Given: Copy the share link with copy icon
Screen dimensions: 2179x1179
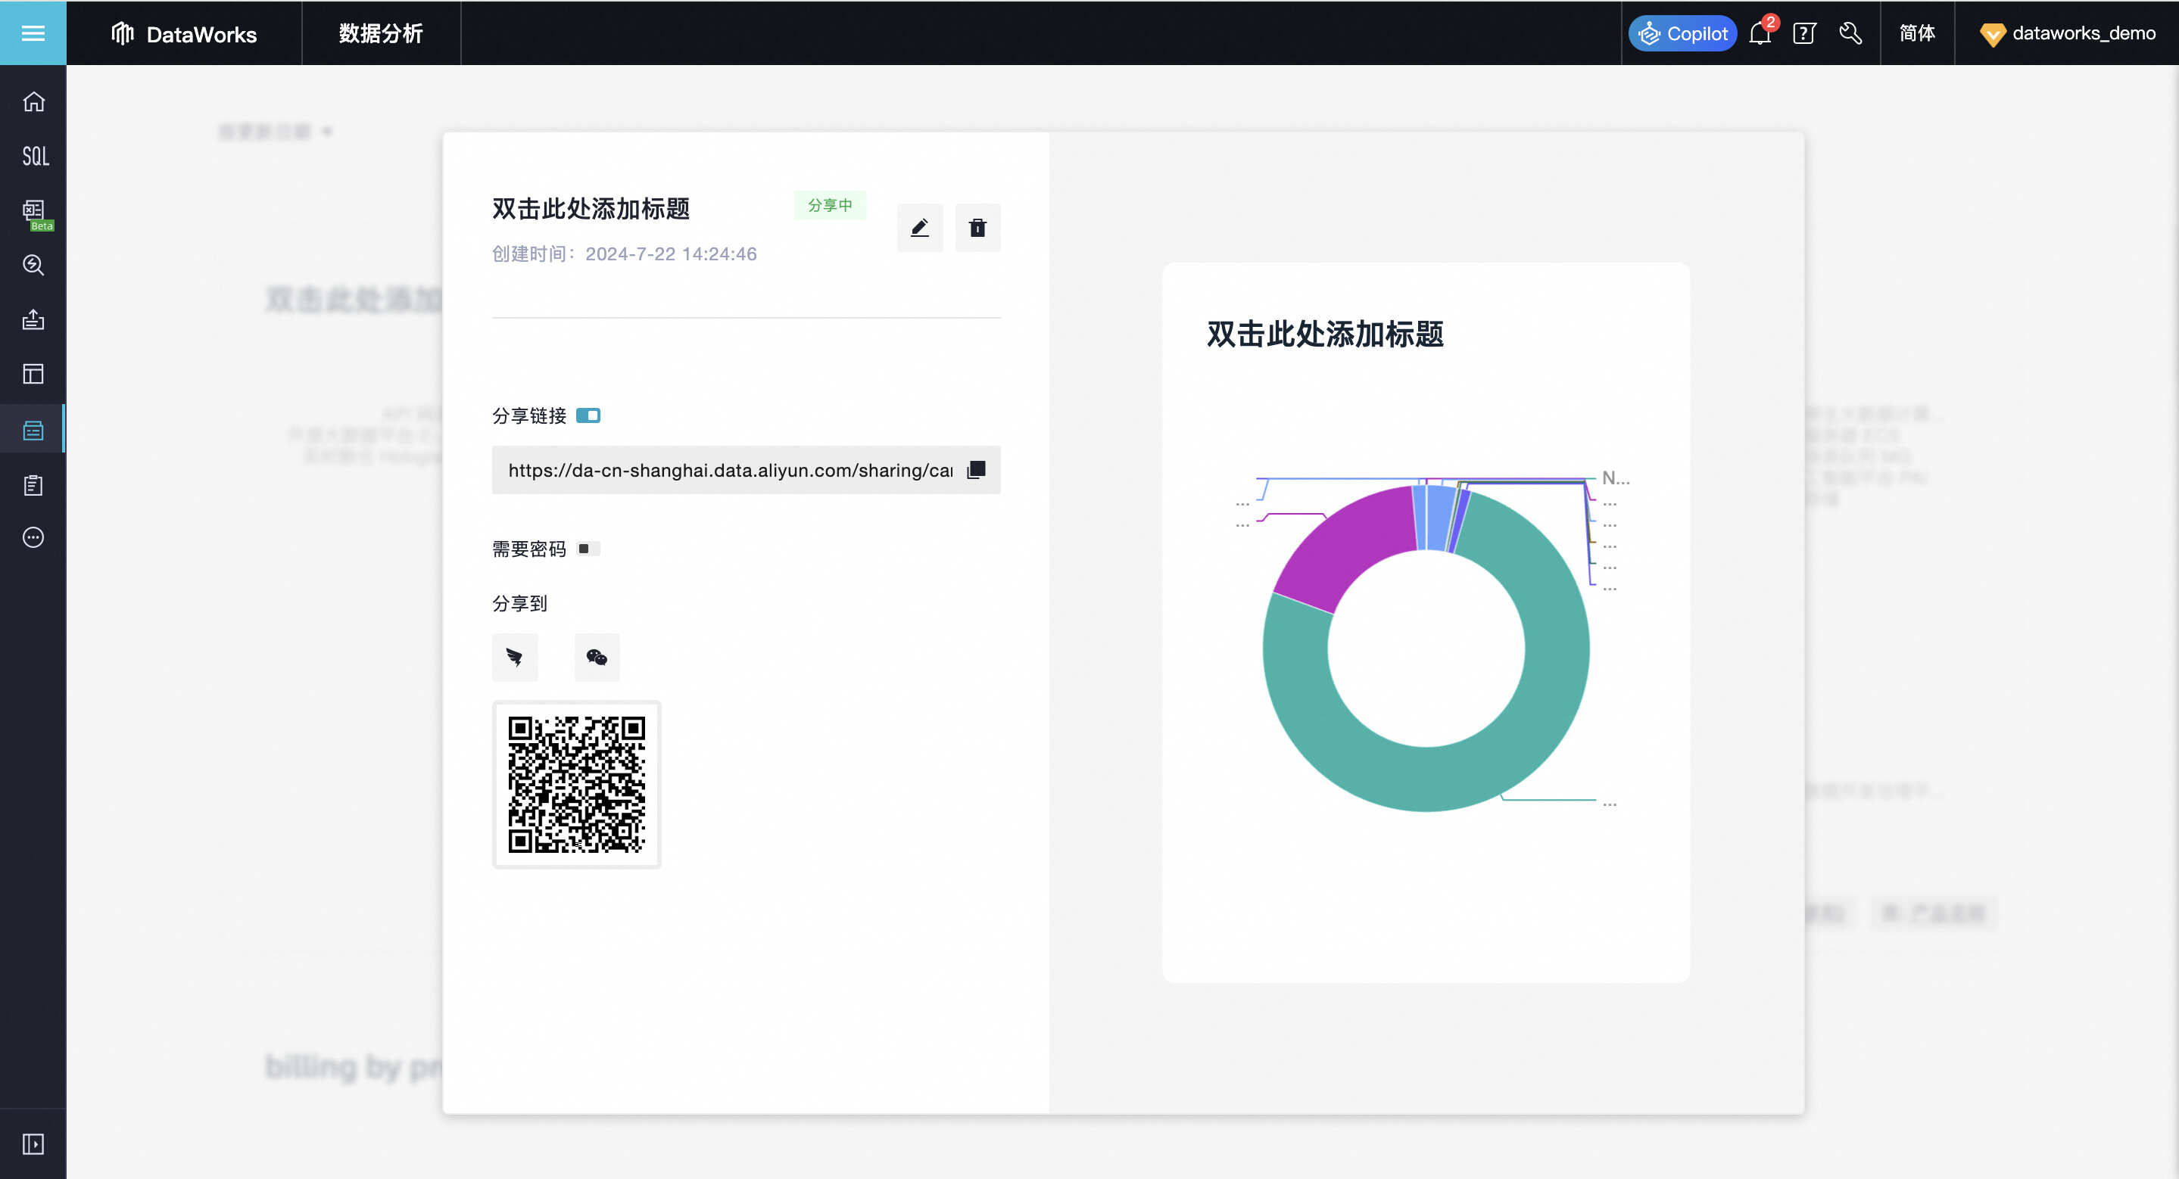Looking at the screenshot, I should click(976, 470).
